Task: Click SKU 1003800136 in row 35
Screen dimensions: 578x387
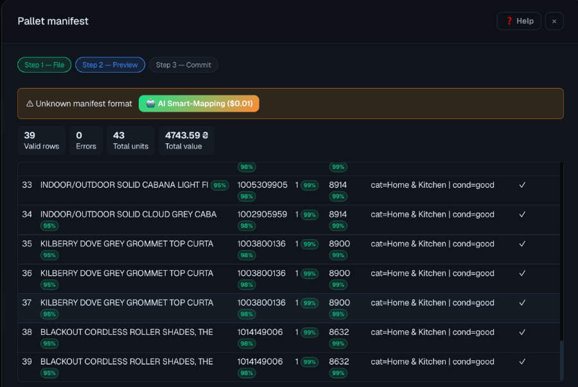Action: point(261,244)
